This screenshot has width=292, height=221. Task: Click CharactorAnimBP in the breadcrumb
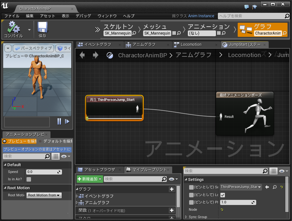coord(143,55)
